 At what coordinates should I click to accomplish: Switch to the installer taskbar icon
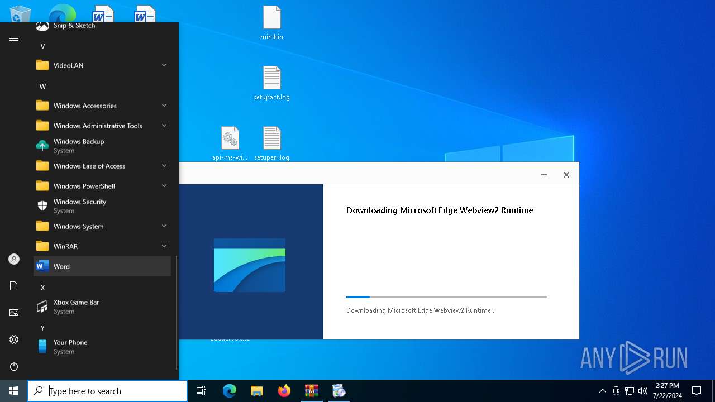339,391
